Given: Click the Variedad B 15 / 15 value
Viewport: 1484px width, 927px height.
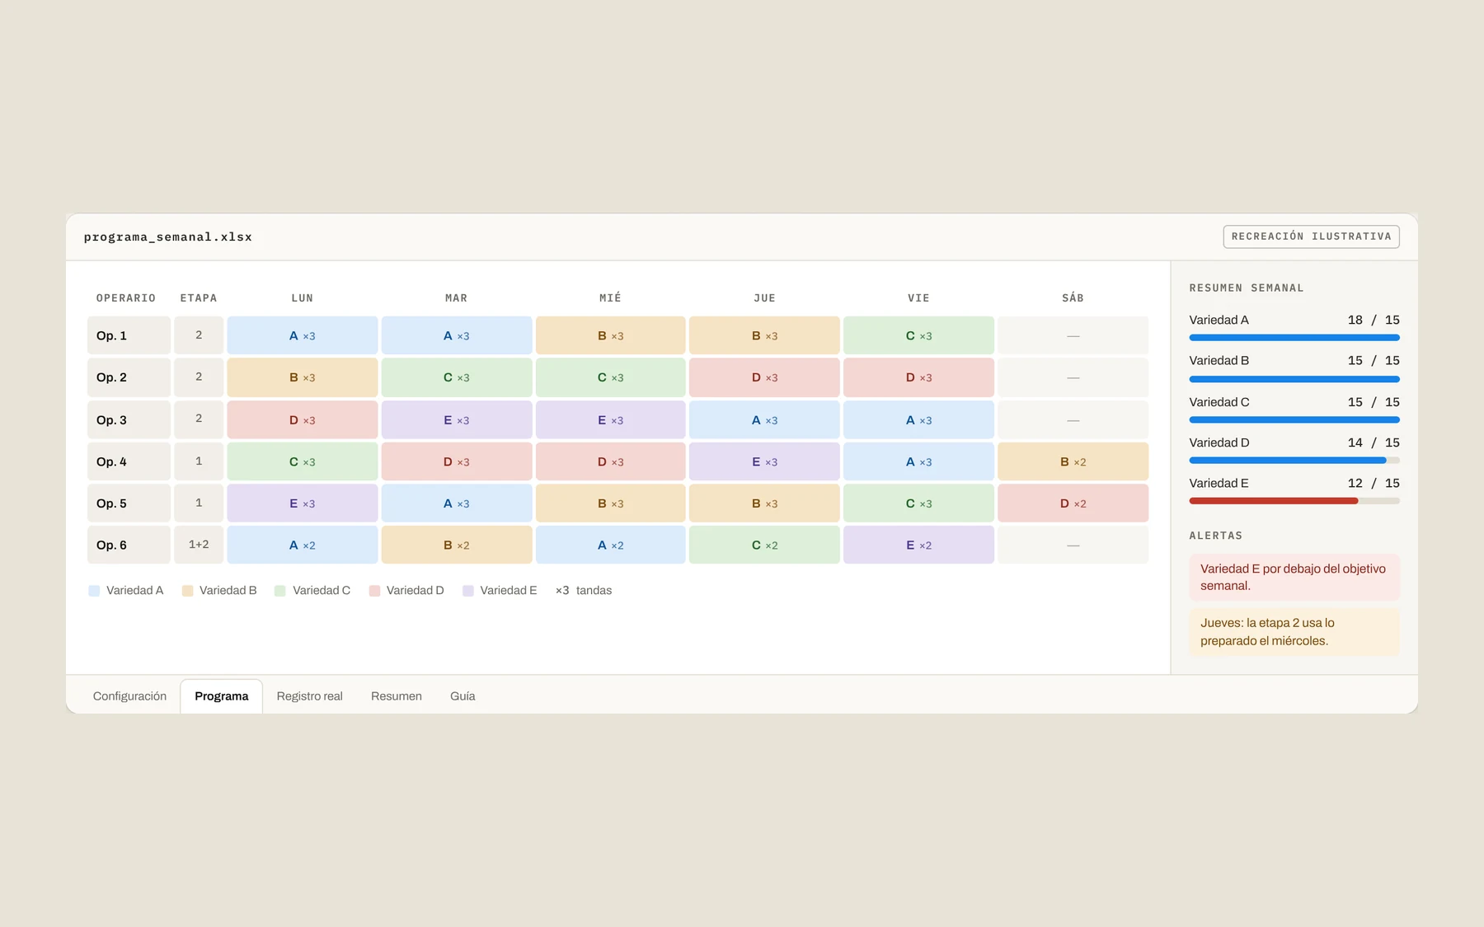Looking at the screenshot, I should coord(1374,361).
